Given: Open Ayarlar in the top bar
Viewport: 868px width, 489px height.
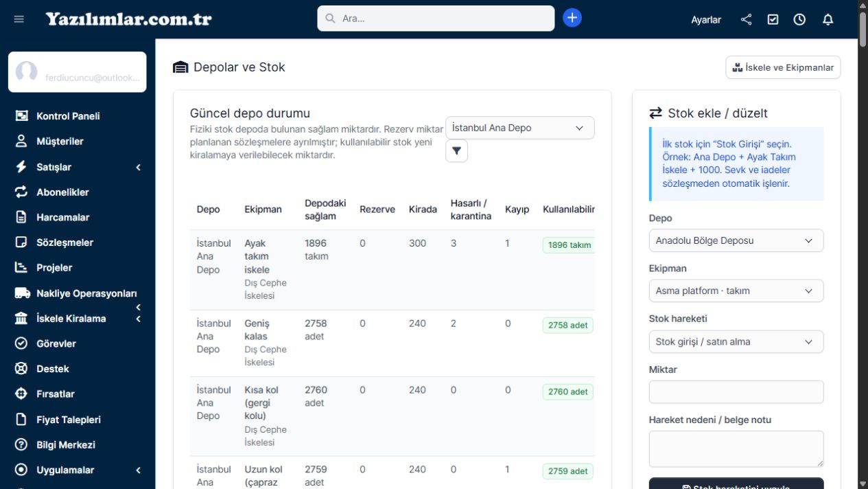Looking at the screenshot, I should 706,20.
